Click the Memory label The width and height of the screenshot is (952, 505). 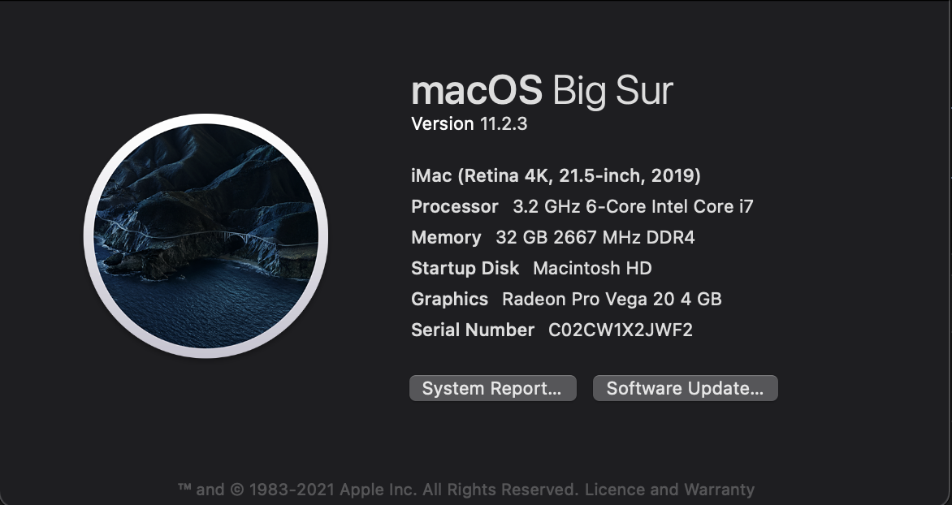tap(446, 237)
